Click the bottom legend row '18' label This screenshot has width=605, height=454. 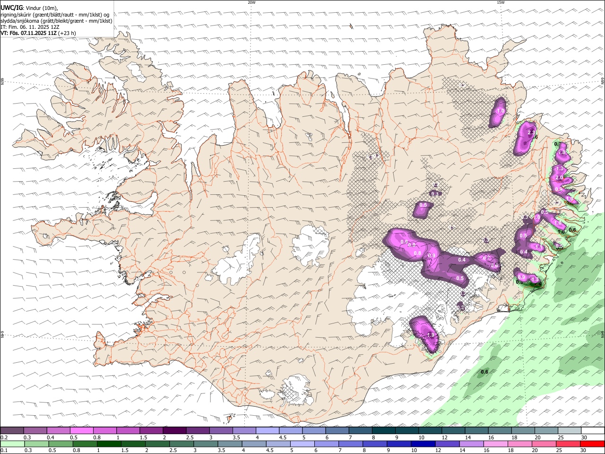click(511, 451)
